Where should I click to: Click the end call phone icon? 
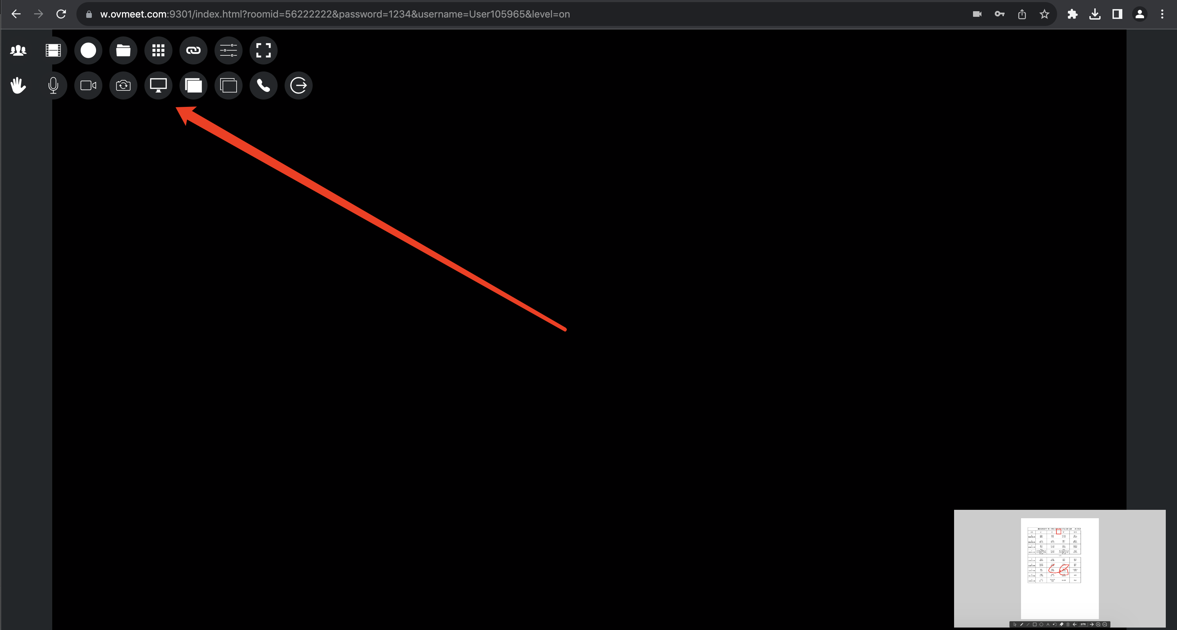click(263, 85)
